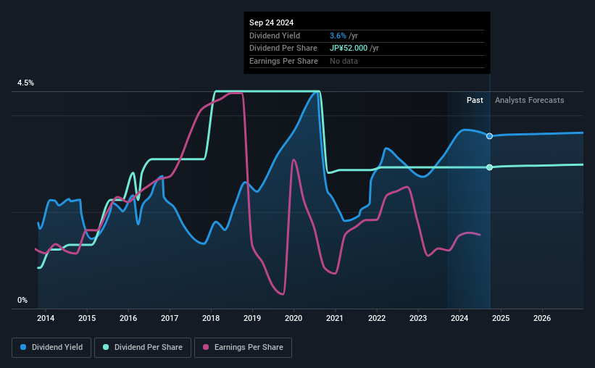Click the 3.6% dividend yield value

pos(338,35)
